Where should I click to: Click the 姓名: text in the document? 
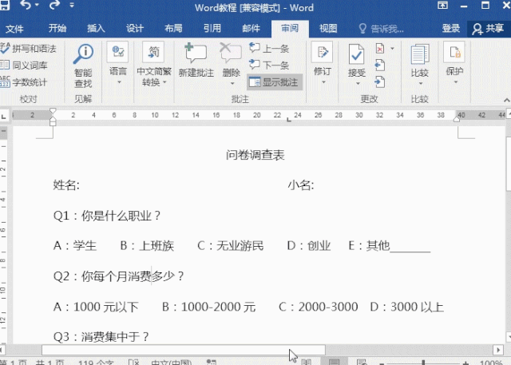coord(66,185)
